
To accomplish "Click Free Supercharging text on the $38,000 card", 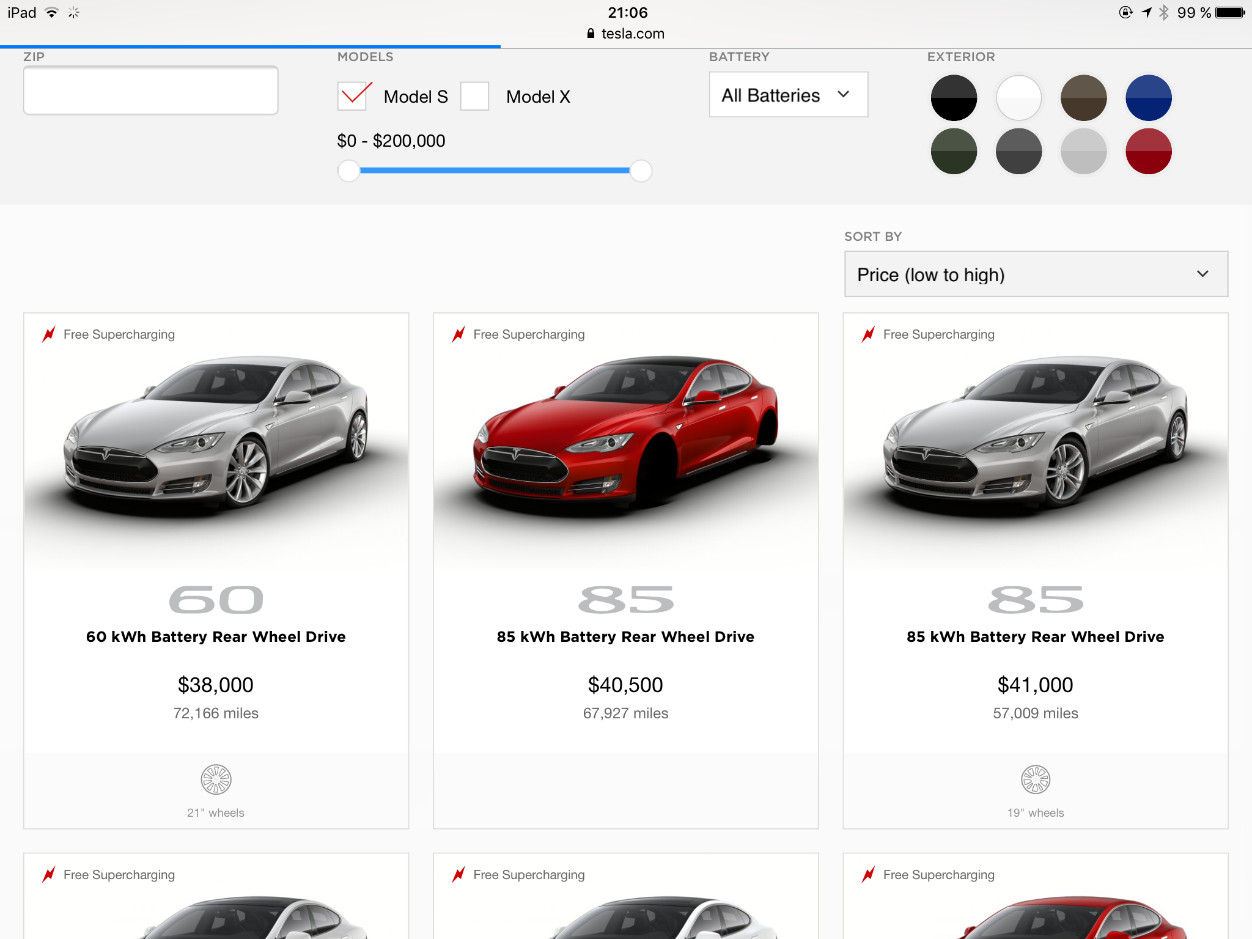I will point(119,334).
